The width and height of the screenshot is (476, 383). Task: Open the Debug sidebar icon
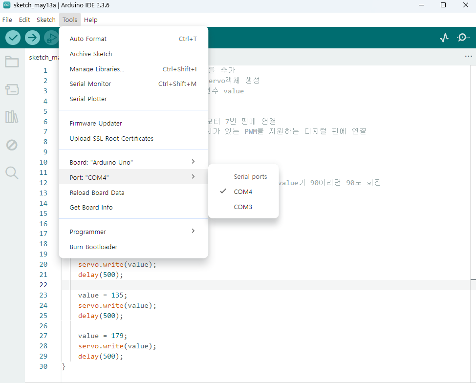[x=12, y=145]
